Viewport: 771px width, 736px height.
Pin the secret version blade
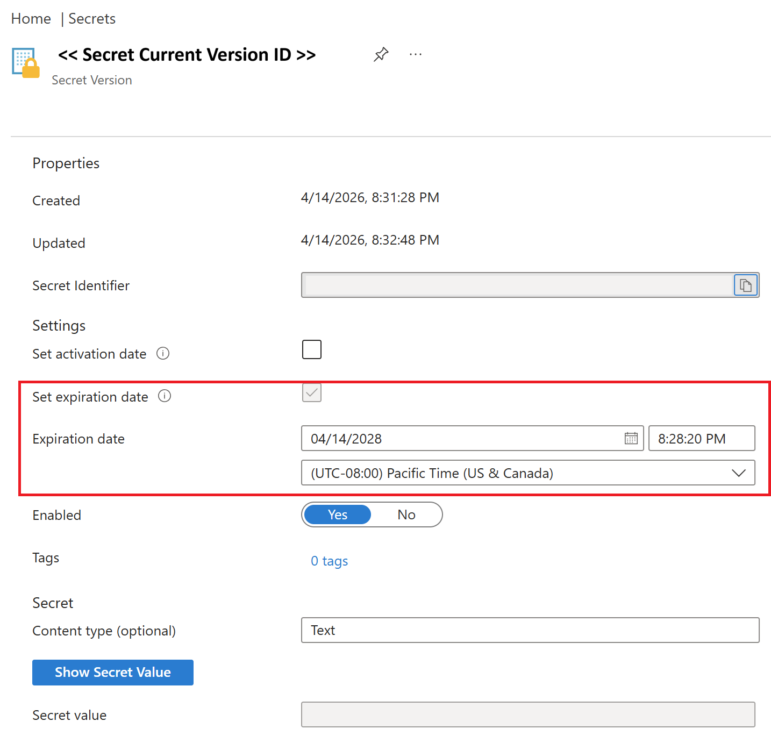coord(381,54)
